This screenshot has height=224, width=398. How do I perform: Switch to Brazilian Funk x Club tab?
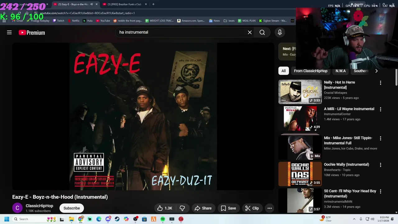pyautogui.click(x=124, y=4)
